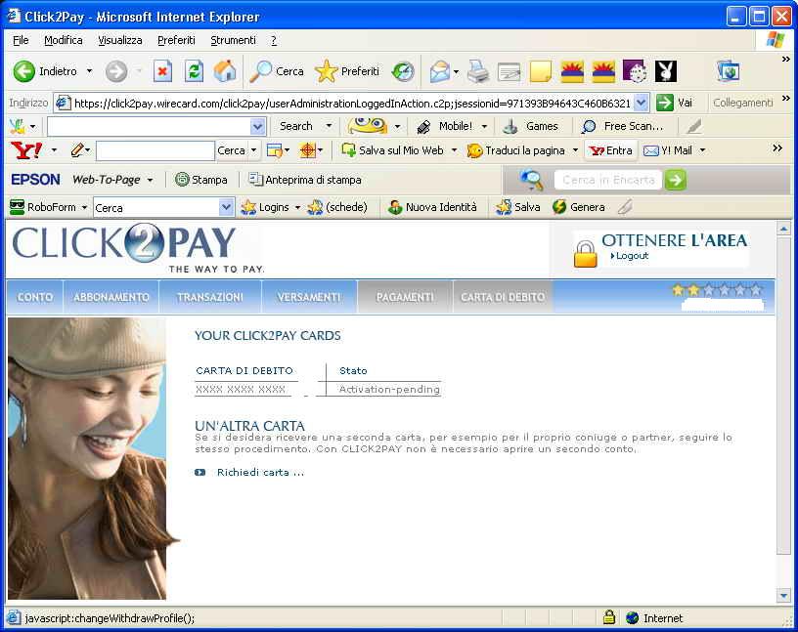Viewport: 798px width, 632px height.
Task: Switch to VERSAMENTI tab
Action: point(309,297)
